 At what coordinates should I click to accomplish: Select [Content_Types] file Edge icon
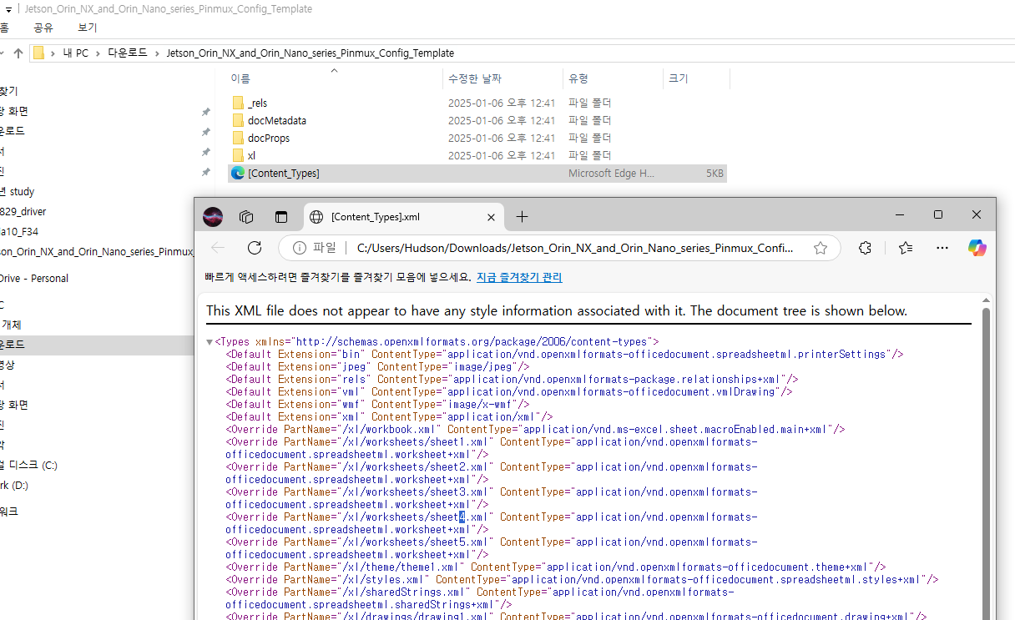(238, 173)
